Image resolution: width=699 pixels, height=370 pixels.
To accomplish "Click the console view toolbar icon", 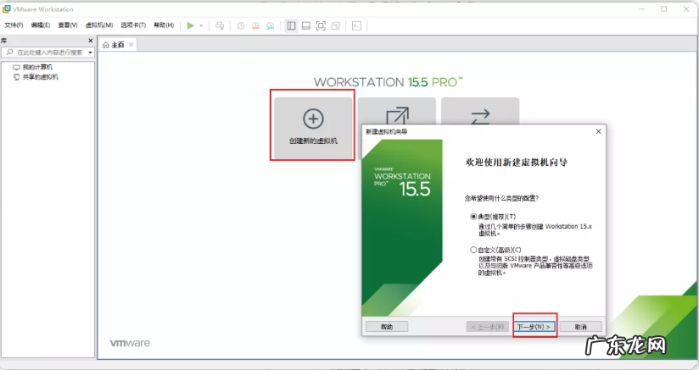I will tap(356, 25).
